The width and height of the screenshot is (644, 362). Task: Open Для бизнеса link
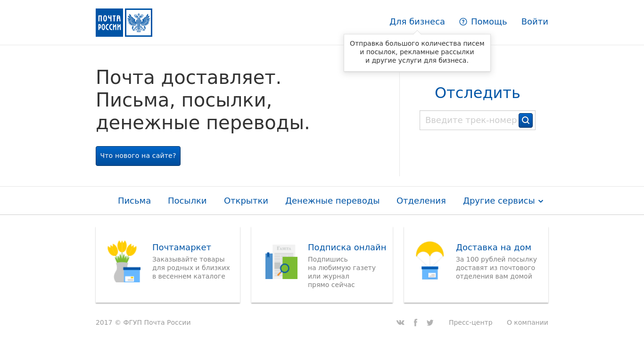[417, 22]
